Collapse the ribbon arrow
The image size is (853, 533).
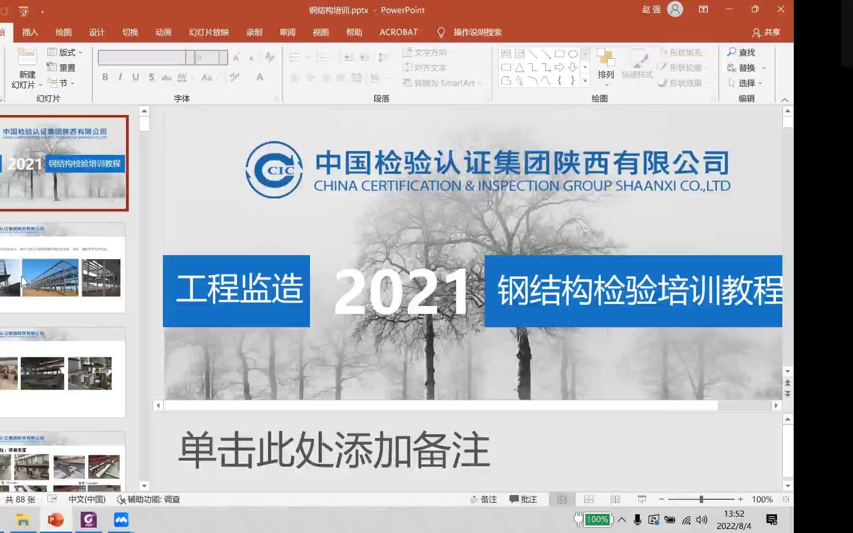point(785,100)
